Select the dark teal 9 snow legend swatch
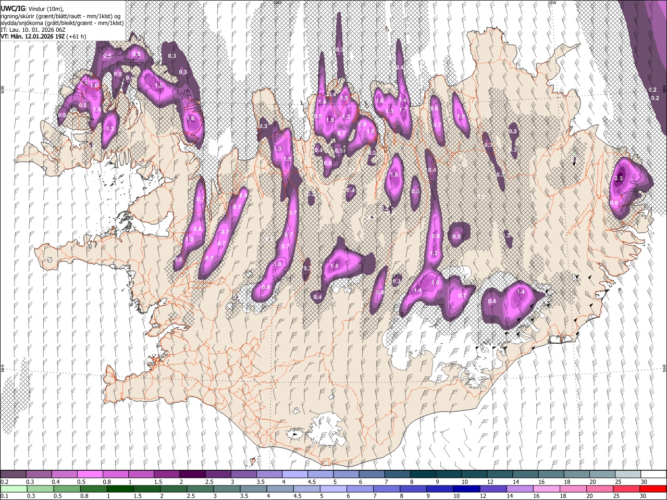Viewport: 667px width, 500px height. click(448, 474)
